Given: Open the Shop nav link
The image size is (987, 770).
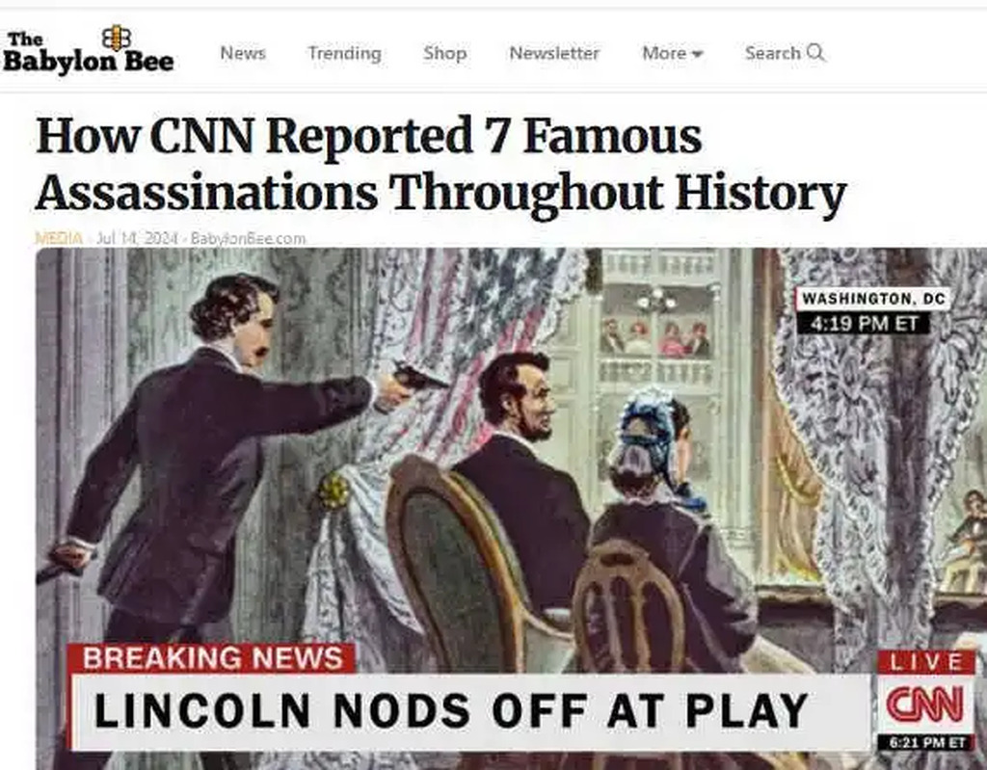Looking at the screenshot, I should pos(445,53).
